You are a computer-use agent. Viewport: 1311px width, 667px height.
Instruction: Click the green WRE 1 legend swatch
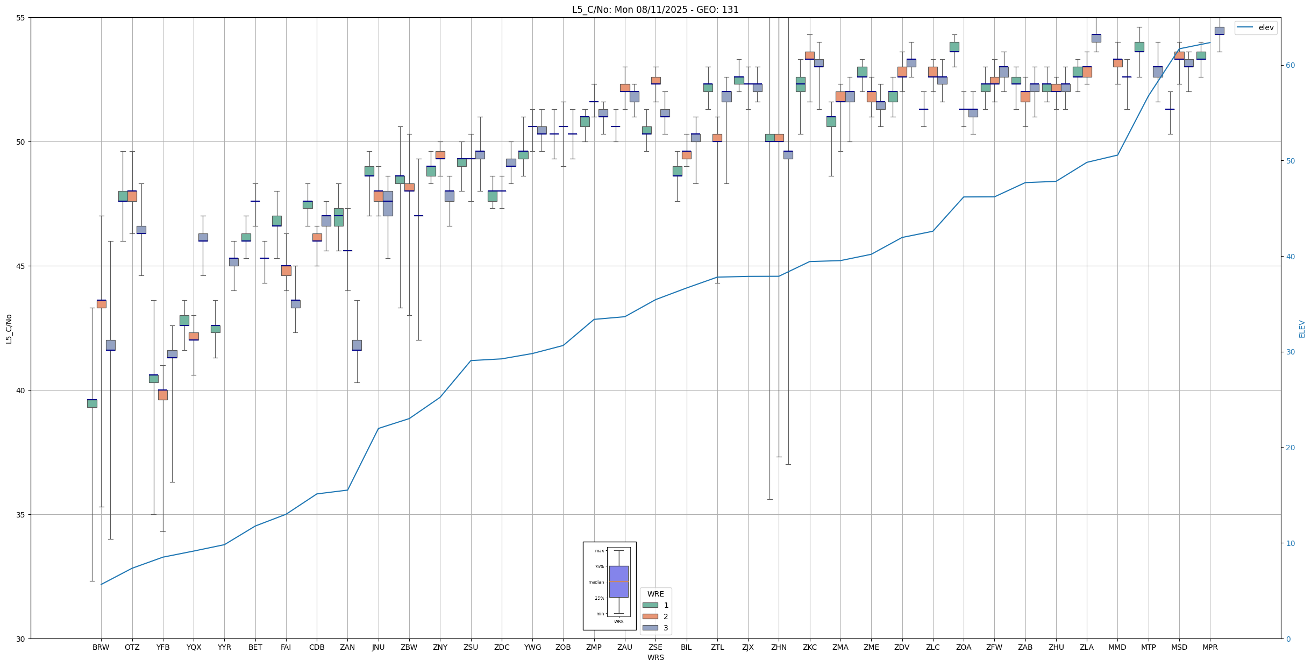point(650,605)
